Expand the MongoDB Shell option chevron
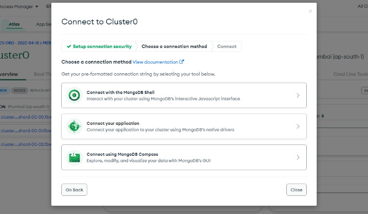 tap(298, 95)
